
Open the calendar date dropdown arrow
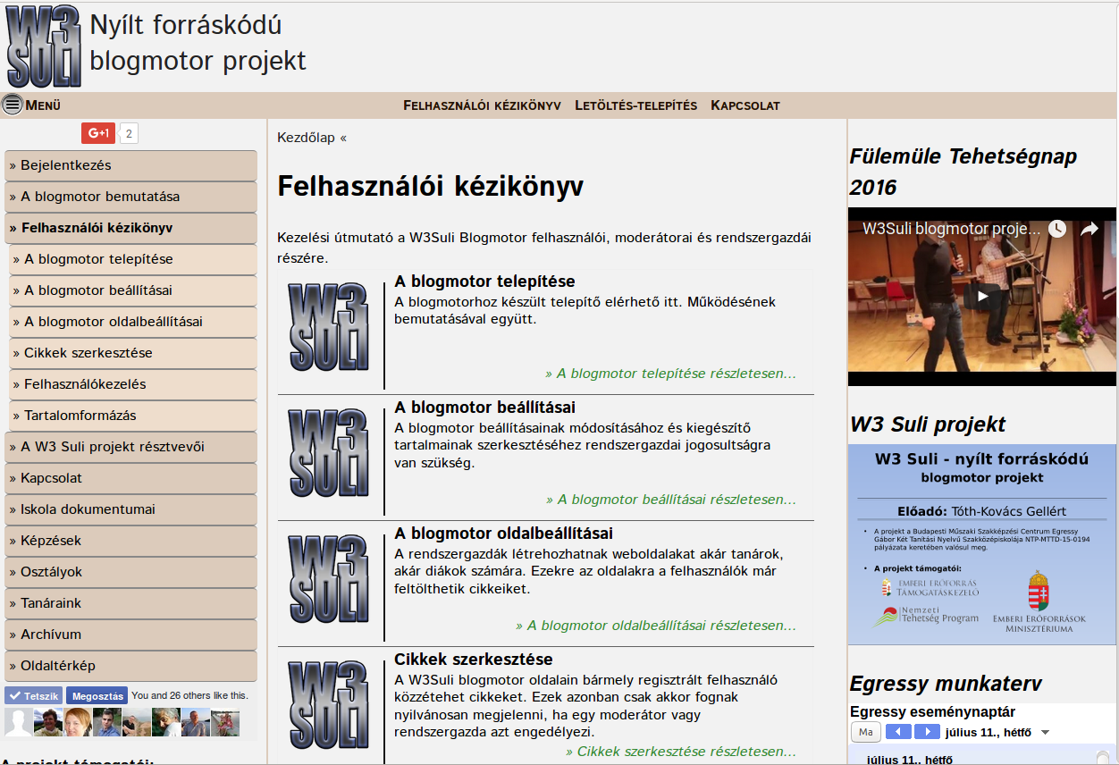(1045, 733)
